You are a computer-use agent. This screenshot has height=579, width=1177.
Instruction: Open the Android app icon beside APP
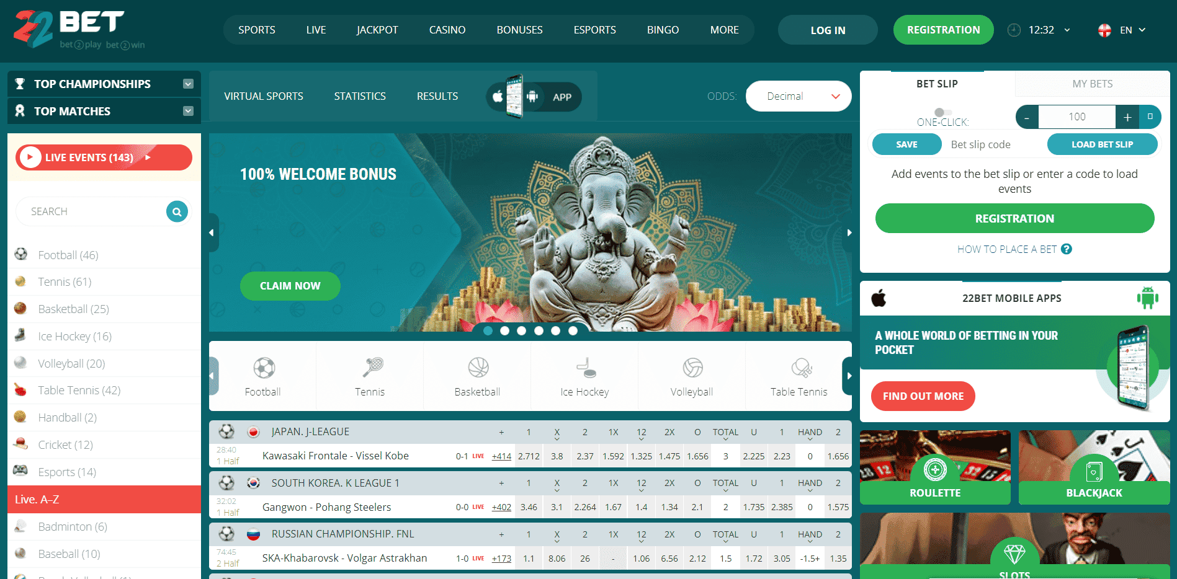[x=532, y=97]
